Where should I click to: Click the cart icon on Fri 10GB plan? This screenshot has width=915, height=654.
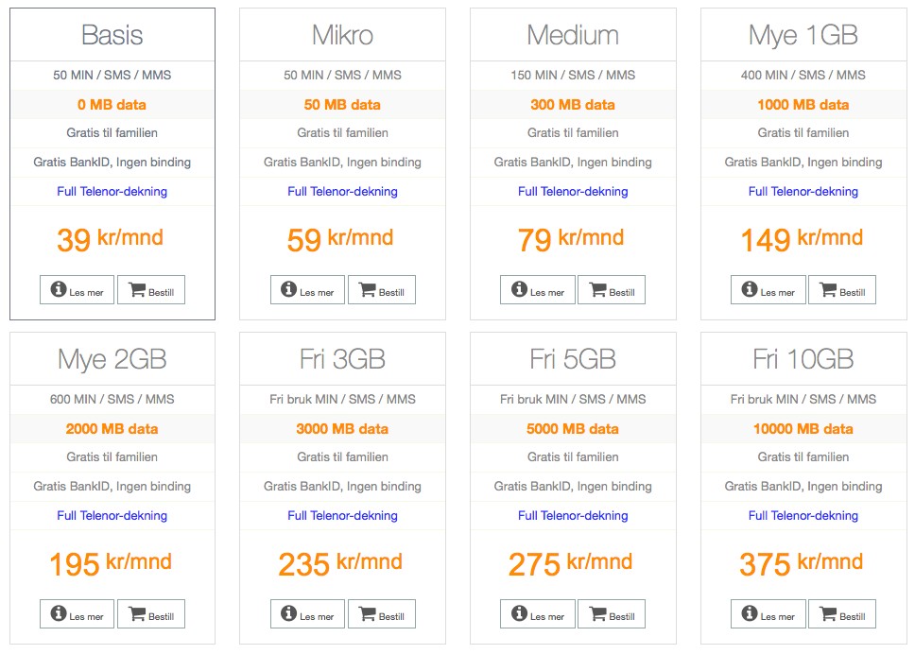(828, 613)
